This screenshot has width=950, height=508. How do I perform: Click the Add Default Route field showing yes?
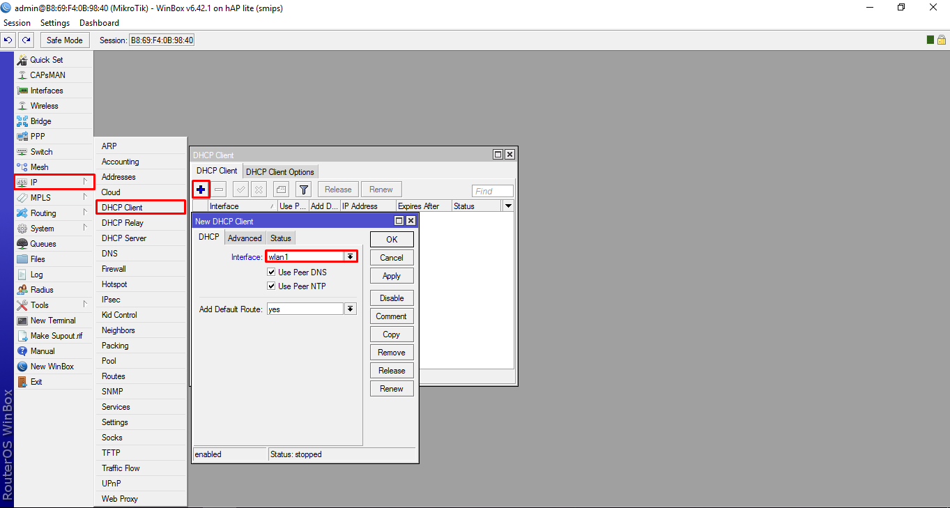(x=305, y=309)
